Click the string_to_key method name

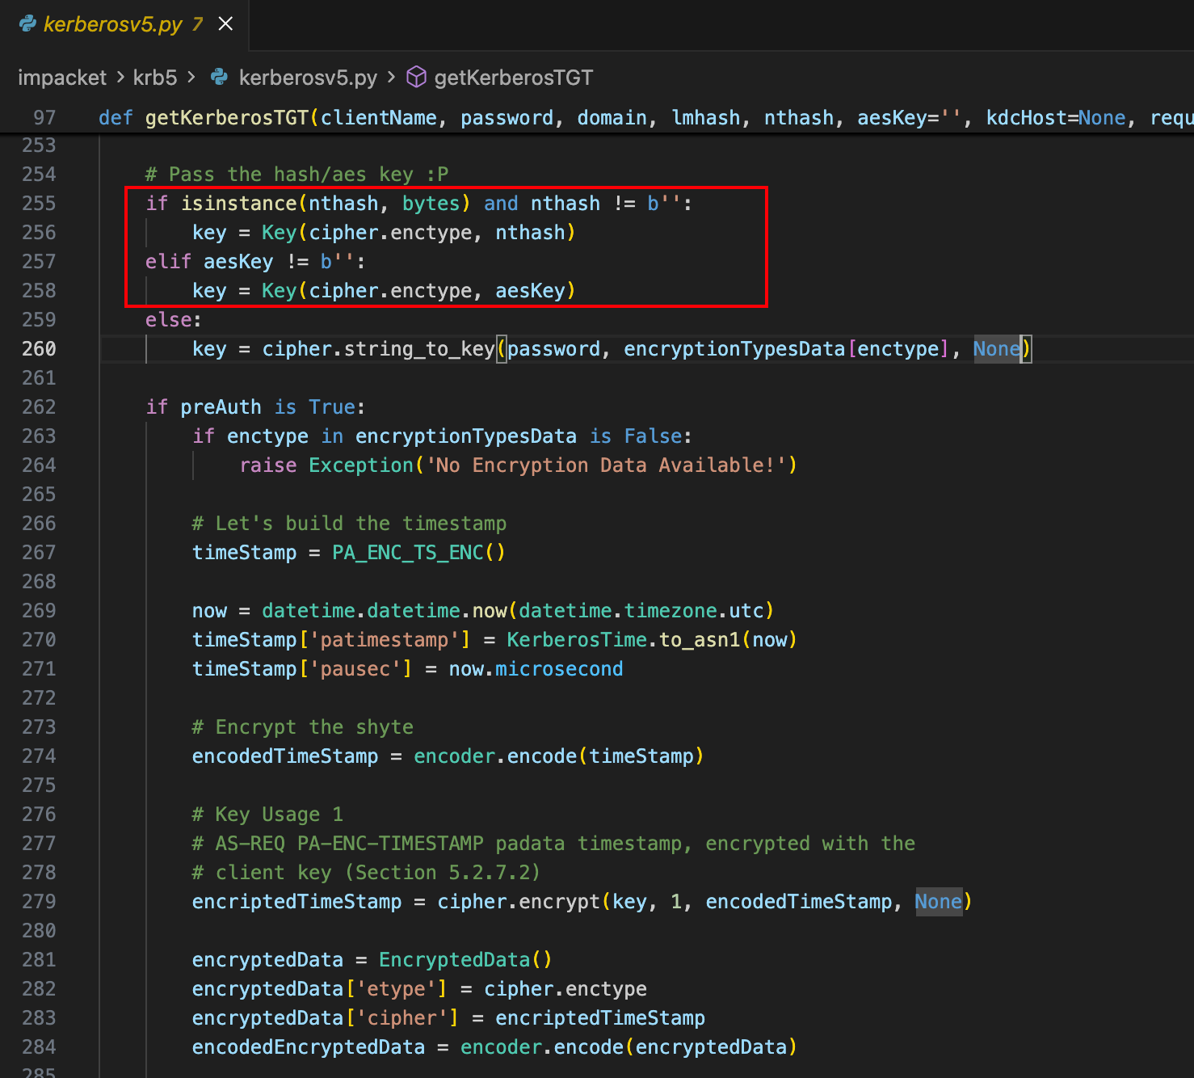click(419, 349)
